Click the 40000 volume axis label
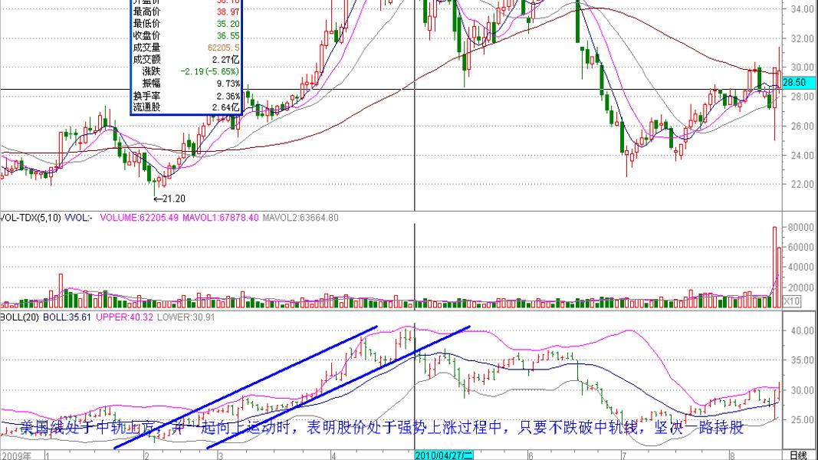Image resolution: width=818 pixels, height=460 pixels. (801, 267)
